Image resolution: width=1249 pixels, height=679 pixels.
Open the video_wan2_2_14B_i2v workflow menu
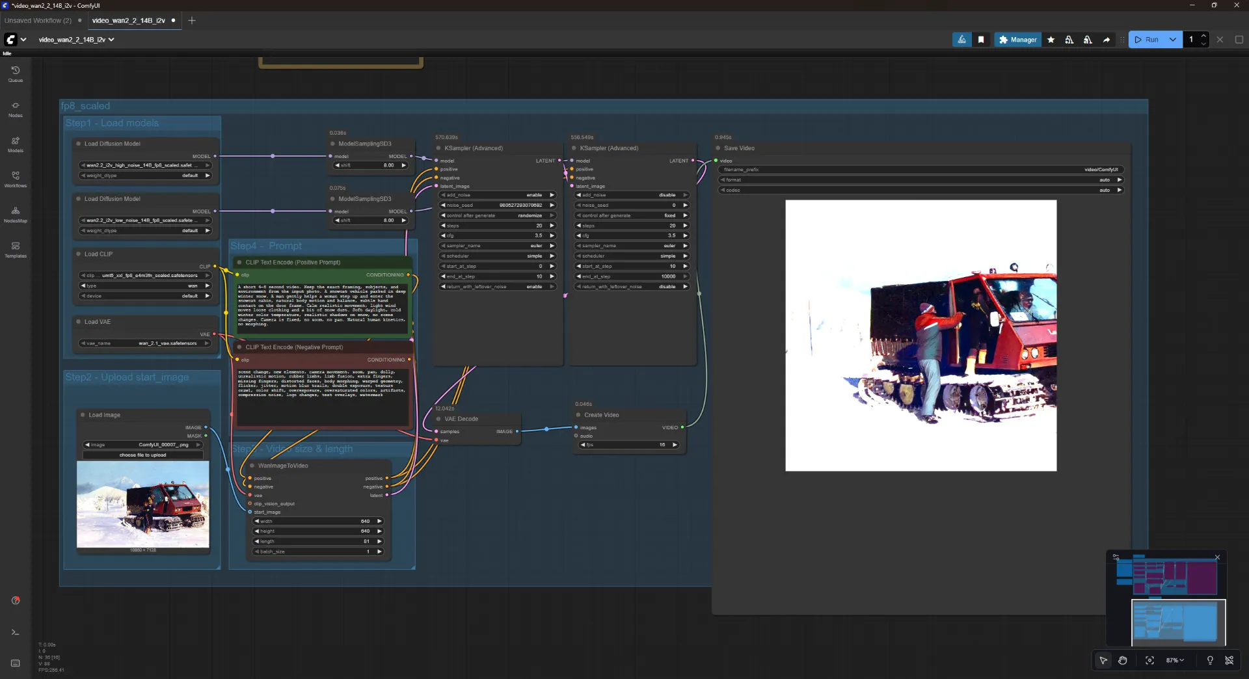coord(76,40)
